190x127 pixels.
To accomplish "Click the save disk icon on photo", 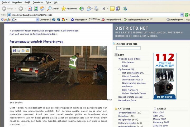I will (14, 50).
